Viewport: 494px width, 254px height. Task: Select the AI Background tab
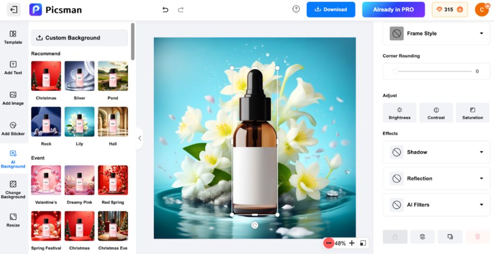tap(13, 159)
